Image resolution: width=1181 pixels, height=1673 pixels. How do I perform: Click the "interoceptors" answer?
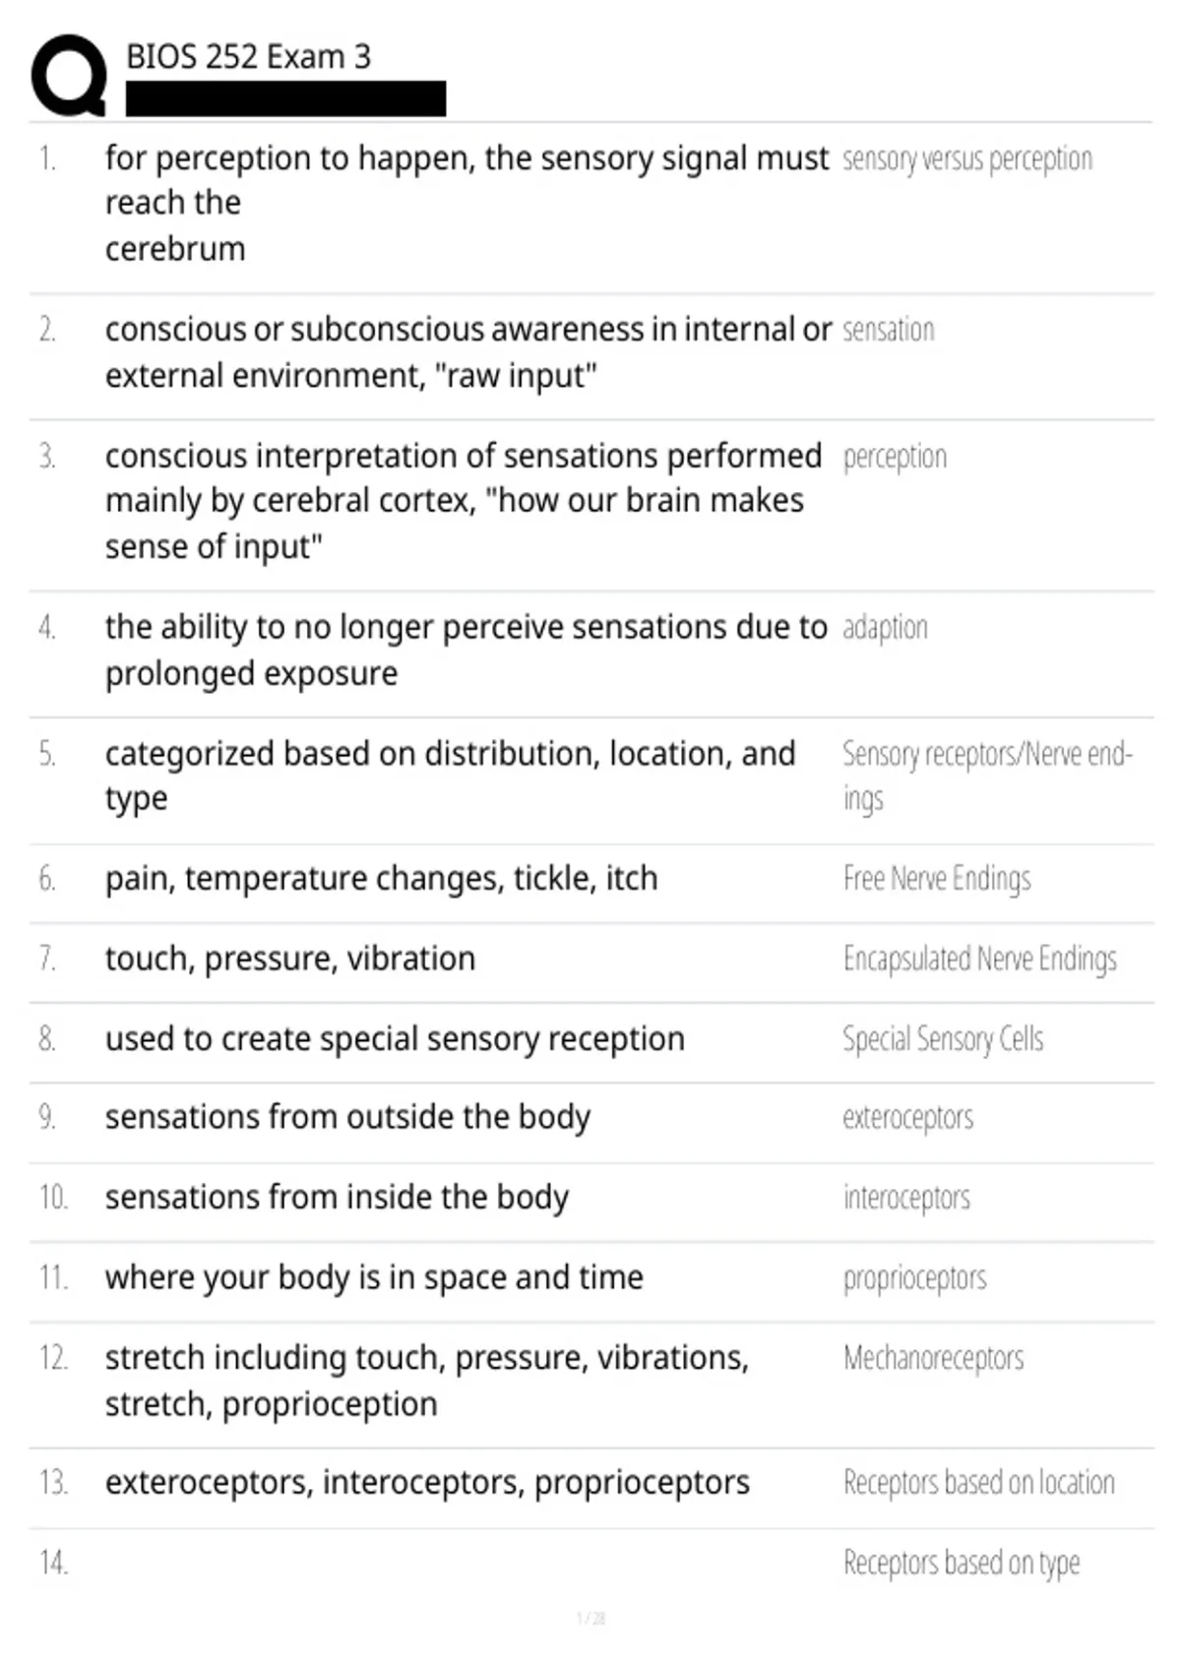905,1198
